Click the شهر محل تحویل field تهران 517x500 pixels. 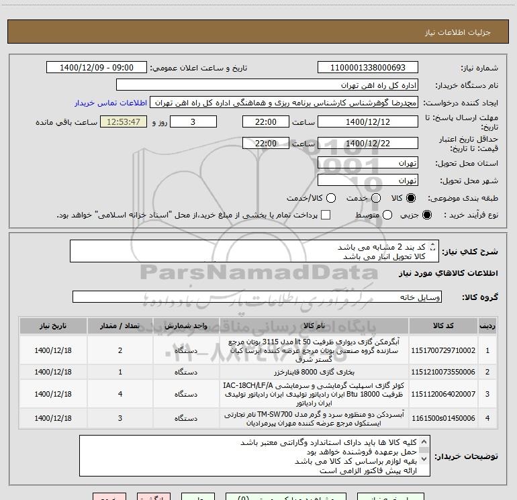click(368, 180)
